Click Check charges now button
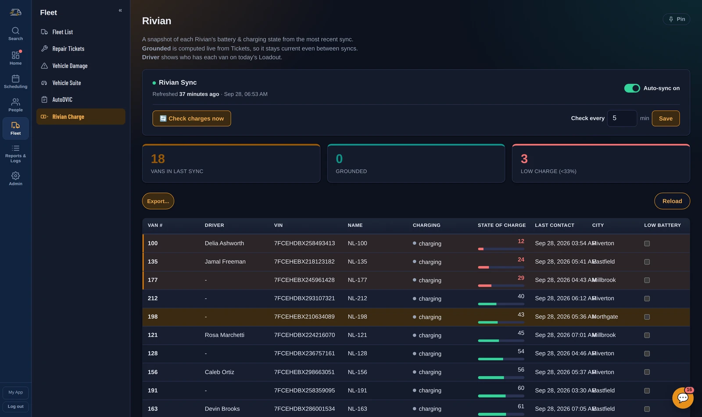 [192, 118]
